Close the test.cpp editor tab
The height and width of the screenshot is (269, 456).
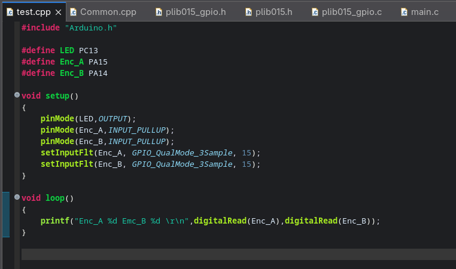point(57,12)
